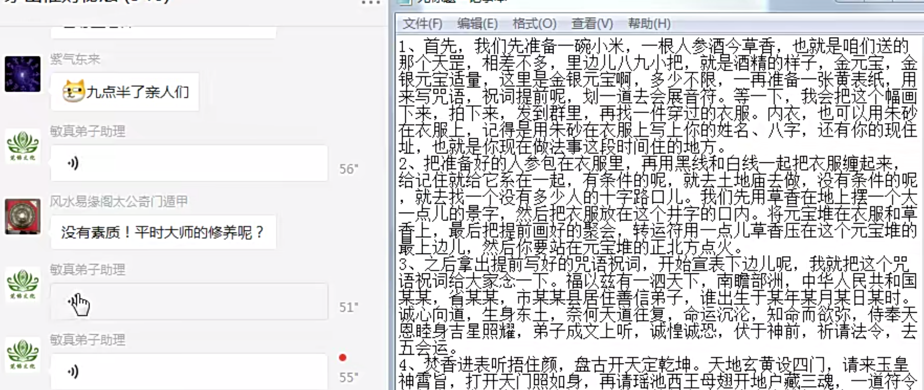Open the 查看(V) menu
This screenshot has width=924, height=390.
point(592,24)
